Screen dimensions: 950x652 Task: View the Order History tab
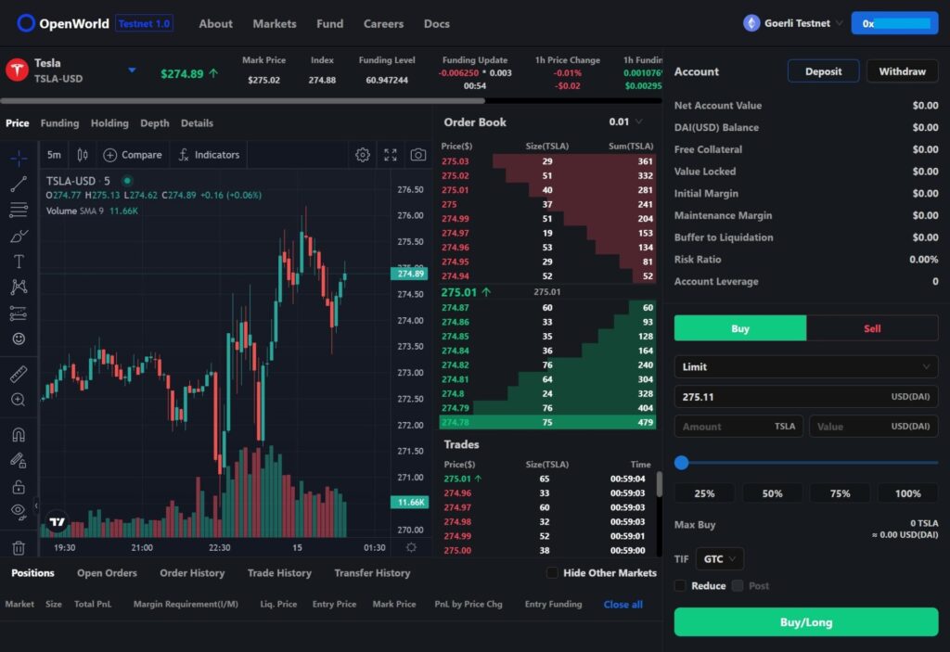[192, 572]
